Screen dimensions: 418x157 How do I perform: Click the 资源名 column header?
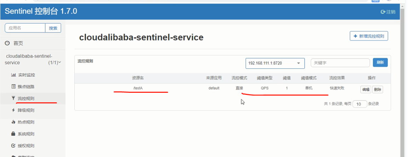(x=138, y=78)
